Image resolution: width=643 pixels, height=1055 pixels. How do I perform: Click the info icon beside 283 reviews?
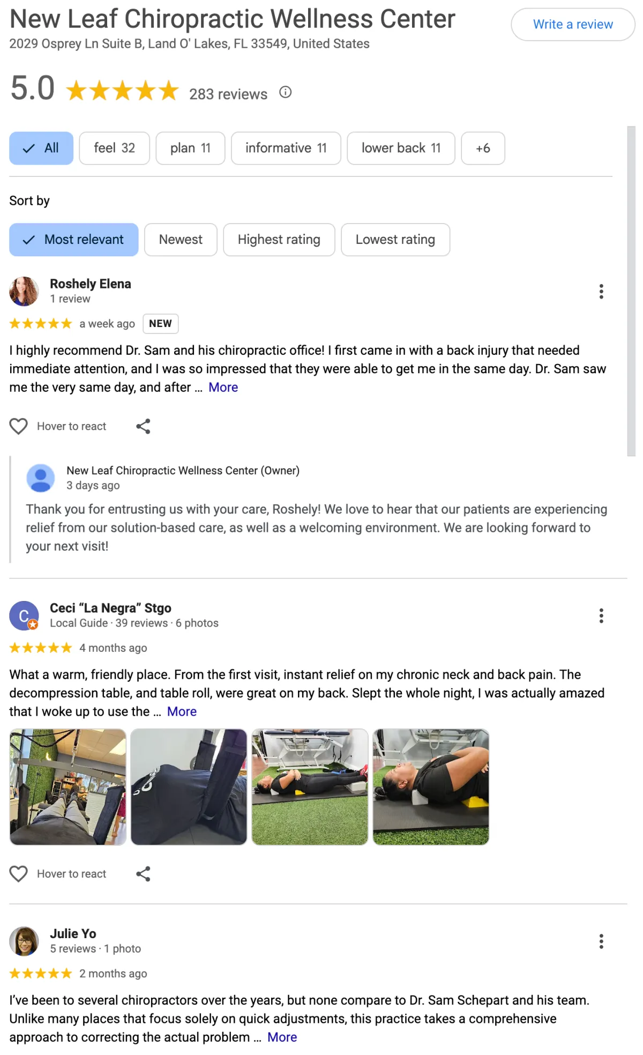tap(286, 92)
